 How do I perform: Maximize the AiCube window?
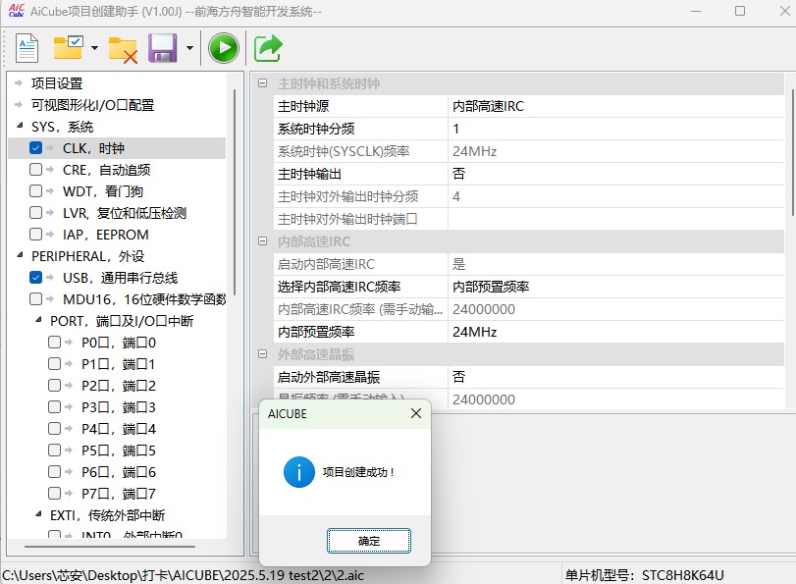(x=740, y=11)
